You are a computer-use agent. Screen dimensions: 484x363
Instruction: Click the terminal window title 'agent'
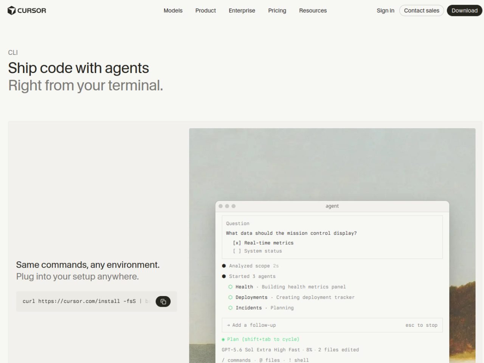pyautogui.click(x=332, y=206)
